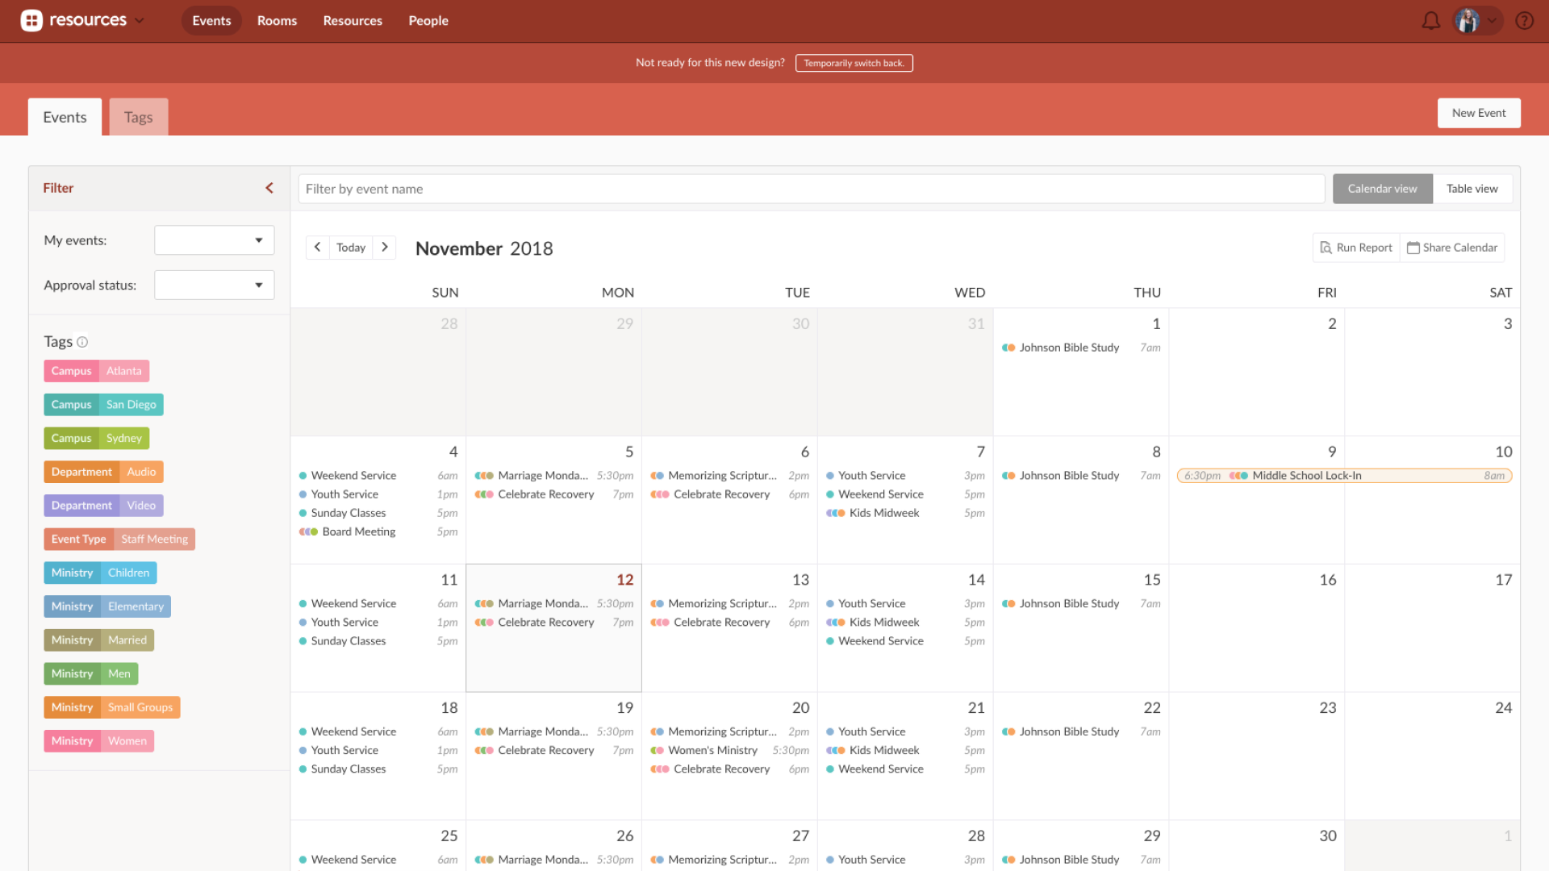1549x871 pixels.
Task: Switch to Table view
Action: (x=1472, y=188)
